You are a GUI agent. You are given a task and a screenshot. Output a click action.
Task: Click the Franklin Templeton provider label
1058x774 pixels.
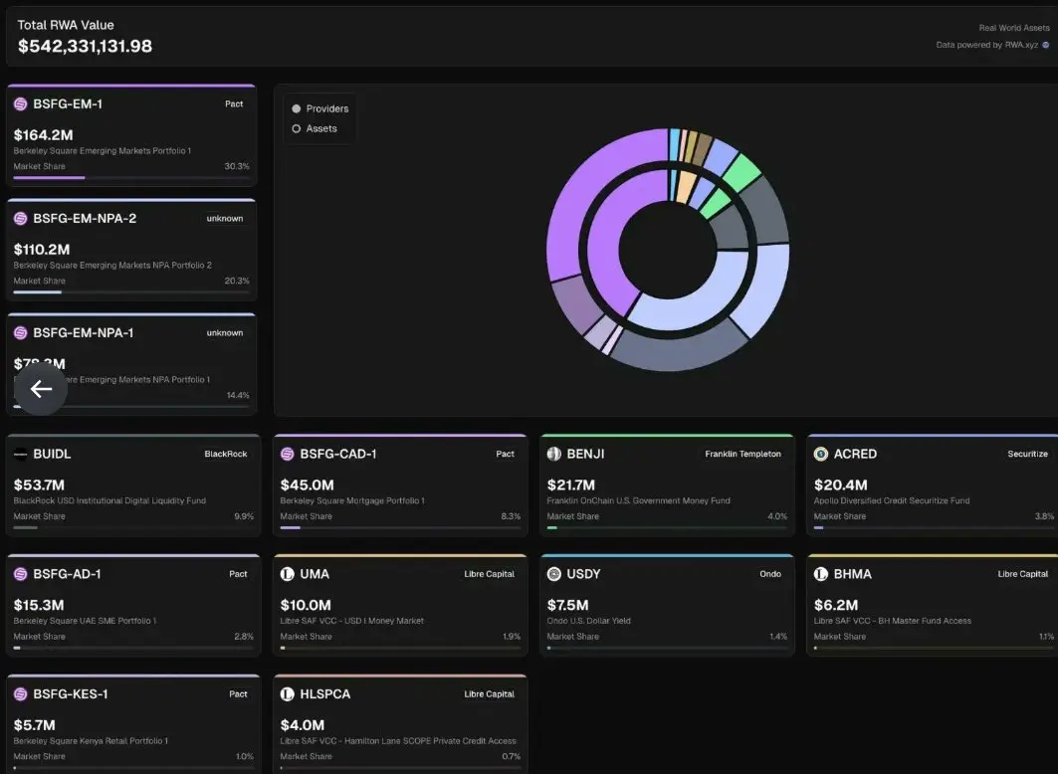(x=742, y=454)
